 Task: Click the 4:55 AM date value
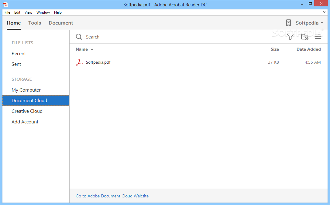click(313, 62)
